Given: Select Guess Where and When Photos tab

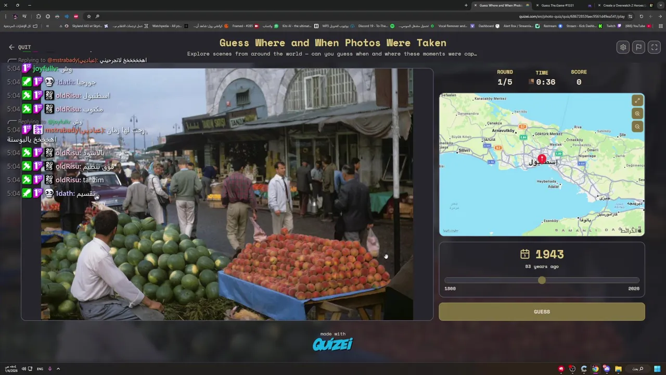Looking at the screenshot, I should point(501,5).
